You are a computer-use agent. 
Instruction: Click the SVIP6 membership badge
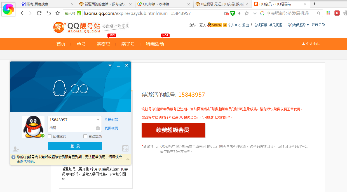215,25
